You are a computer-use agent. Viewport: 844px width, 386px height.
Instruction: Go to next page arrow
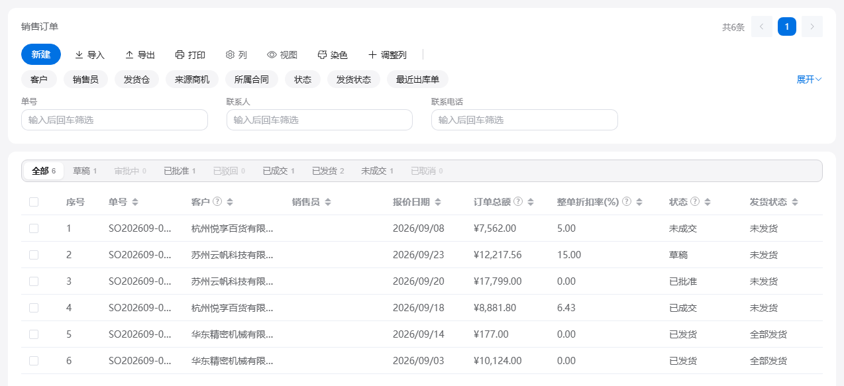tap(812, 26)
